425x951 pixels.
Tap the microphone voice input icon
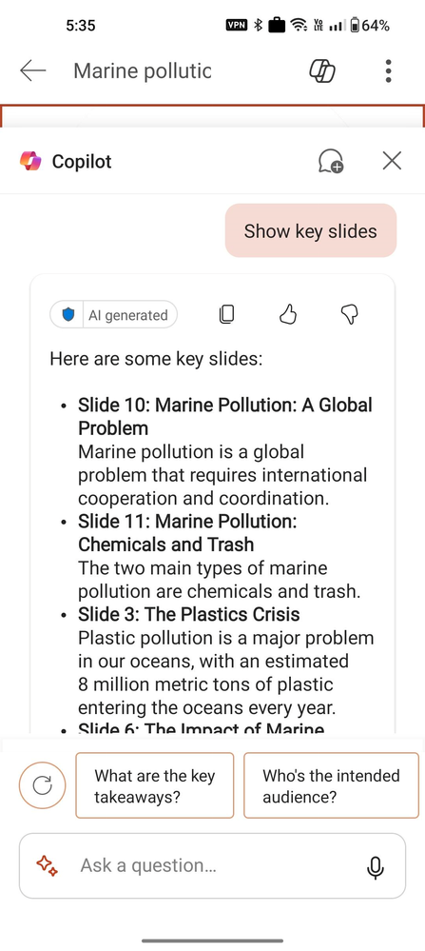tap(376, 866)
